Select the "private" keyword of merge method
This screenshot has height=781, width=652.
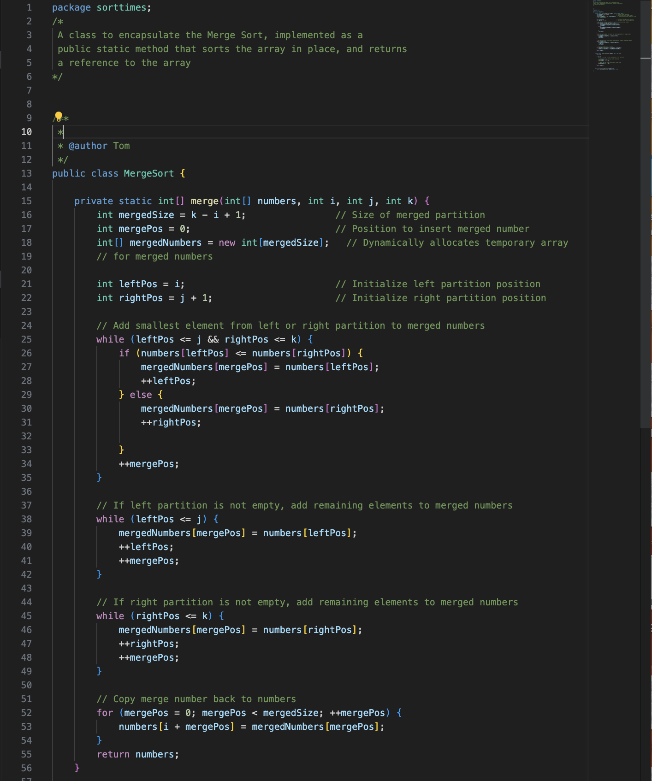94,201
